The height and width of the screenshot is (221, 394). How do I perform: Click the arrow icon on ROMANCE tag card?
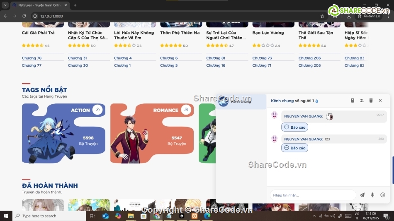tap(186, 110)
